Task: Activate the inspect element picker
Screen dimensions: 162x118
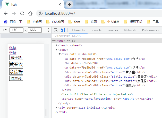Action: pyautogui.click(x=56, y=30)
